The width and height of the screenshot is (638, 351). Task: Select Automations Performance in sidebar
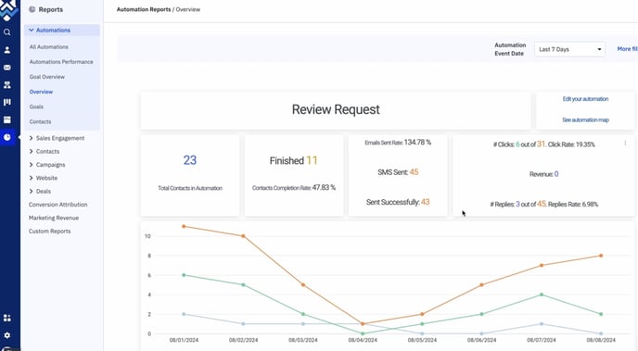(x=61, y=62)
